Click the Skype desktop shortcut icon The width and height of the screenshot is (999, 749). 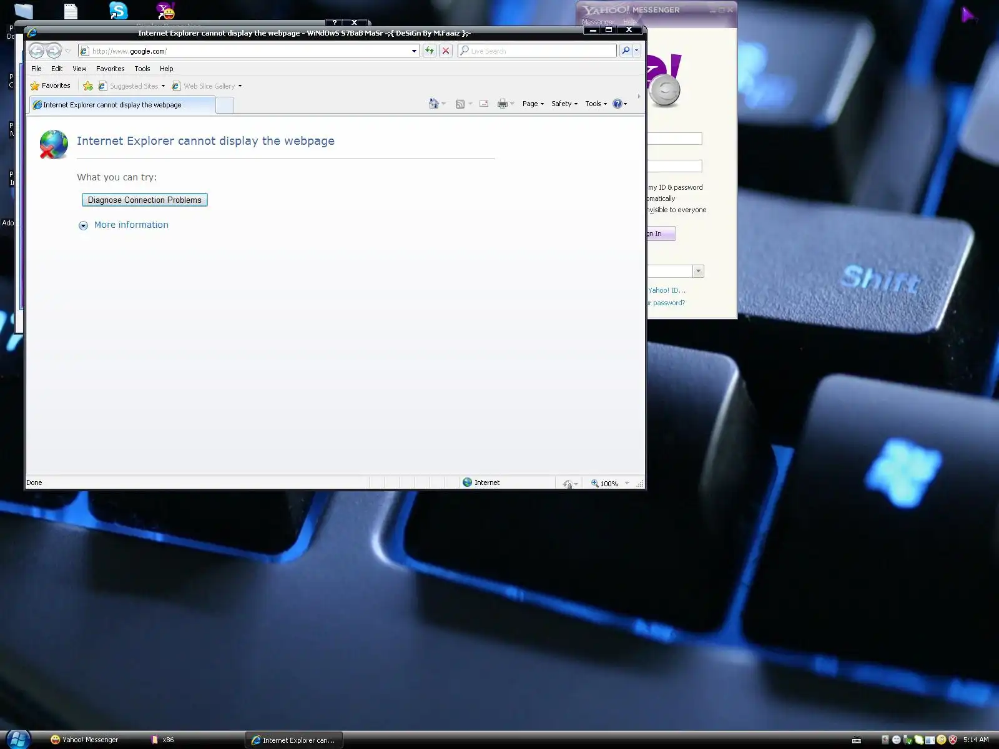118,11
